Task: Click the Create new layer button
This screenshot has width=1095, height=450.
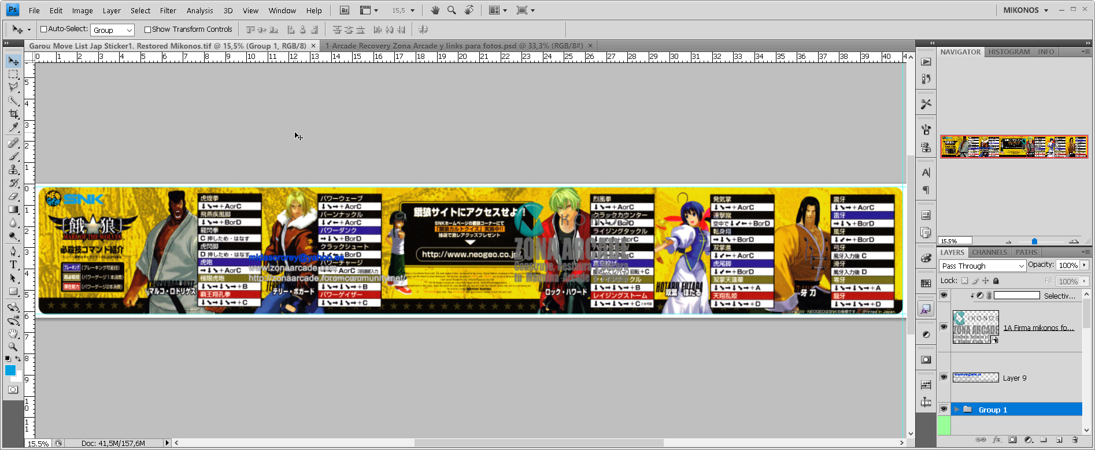Action: click(1059, 440)
